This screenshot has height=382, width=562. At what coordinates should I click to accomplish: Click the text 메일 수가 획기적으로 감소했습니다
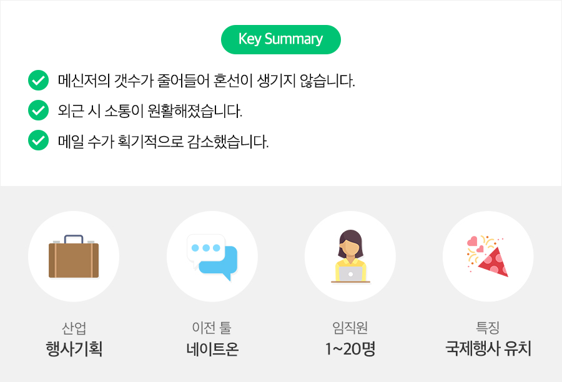pos(163,141)
